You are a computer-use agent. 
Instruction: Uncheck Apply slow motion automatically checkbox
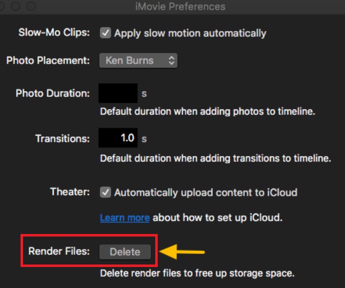click(105, 33)
